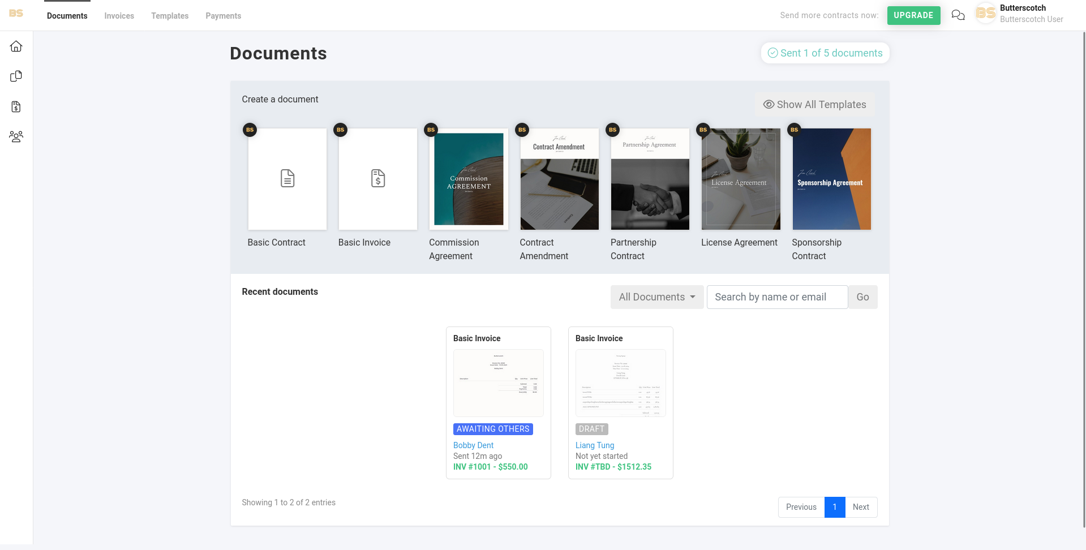Select the Commission Agreement template thumbnail
Viewport: 1086px width, 550px height.
point(469,179)
